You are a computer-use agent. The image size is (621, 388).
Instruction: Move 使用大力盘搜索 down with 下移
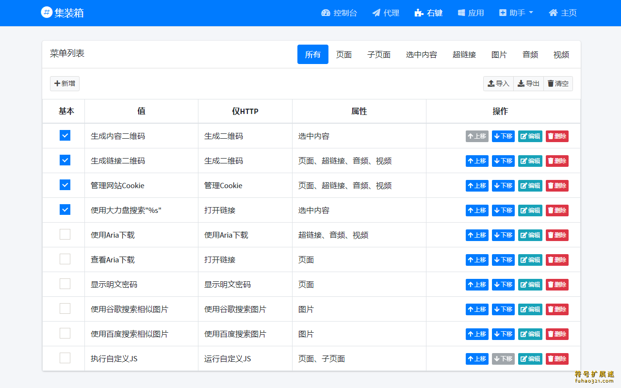point(503,210)
